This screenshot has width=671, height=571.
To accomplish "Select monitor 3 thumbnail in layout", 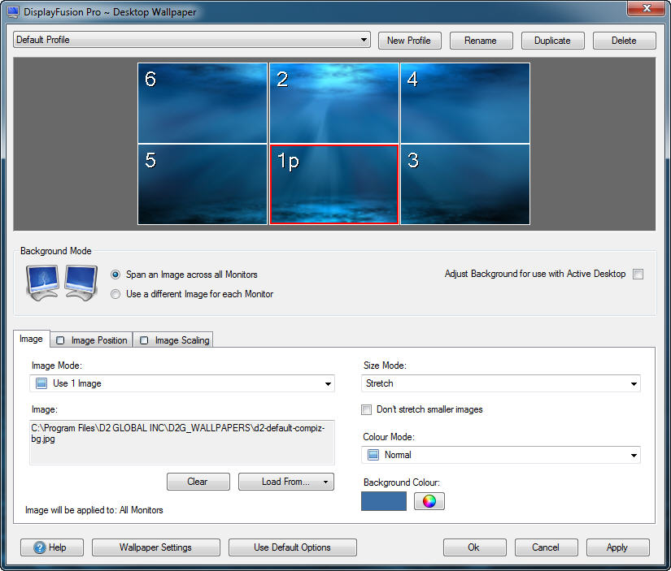I will tap(464, 184).
